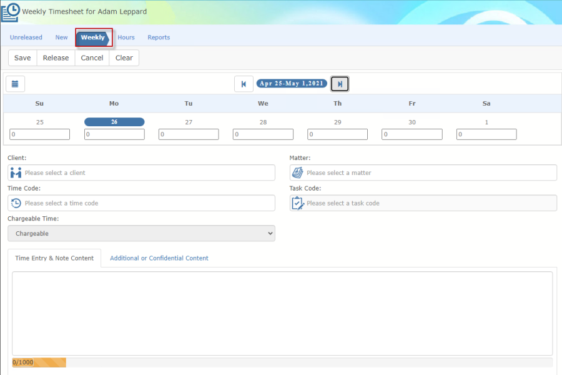Click the Release button
562x375 pixels.
pyautogui.click(x=56, y=57)
